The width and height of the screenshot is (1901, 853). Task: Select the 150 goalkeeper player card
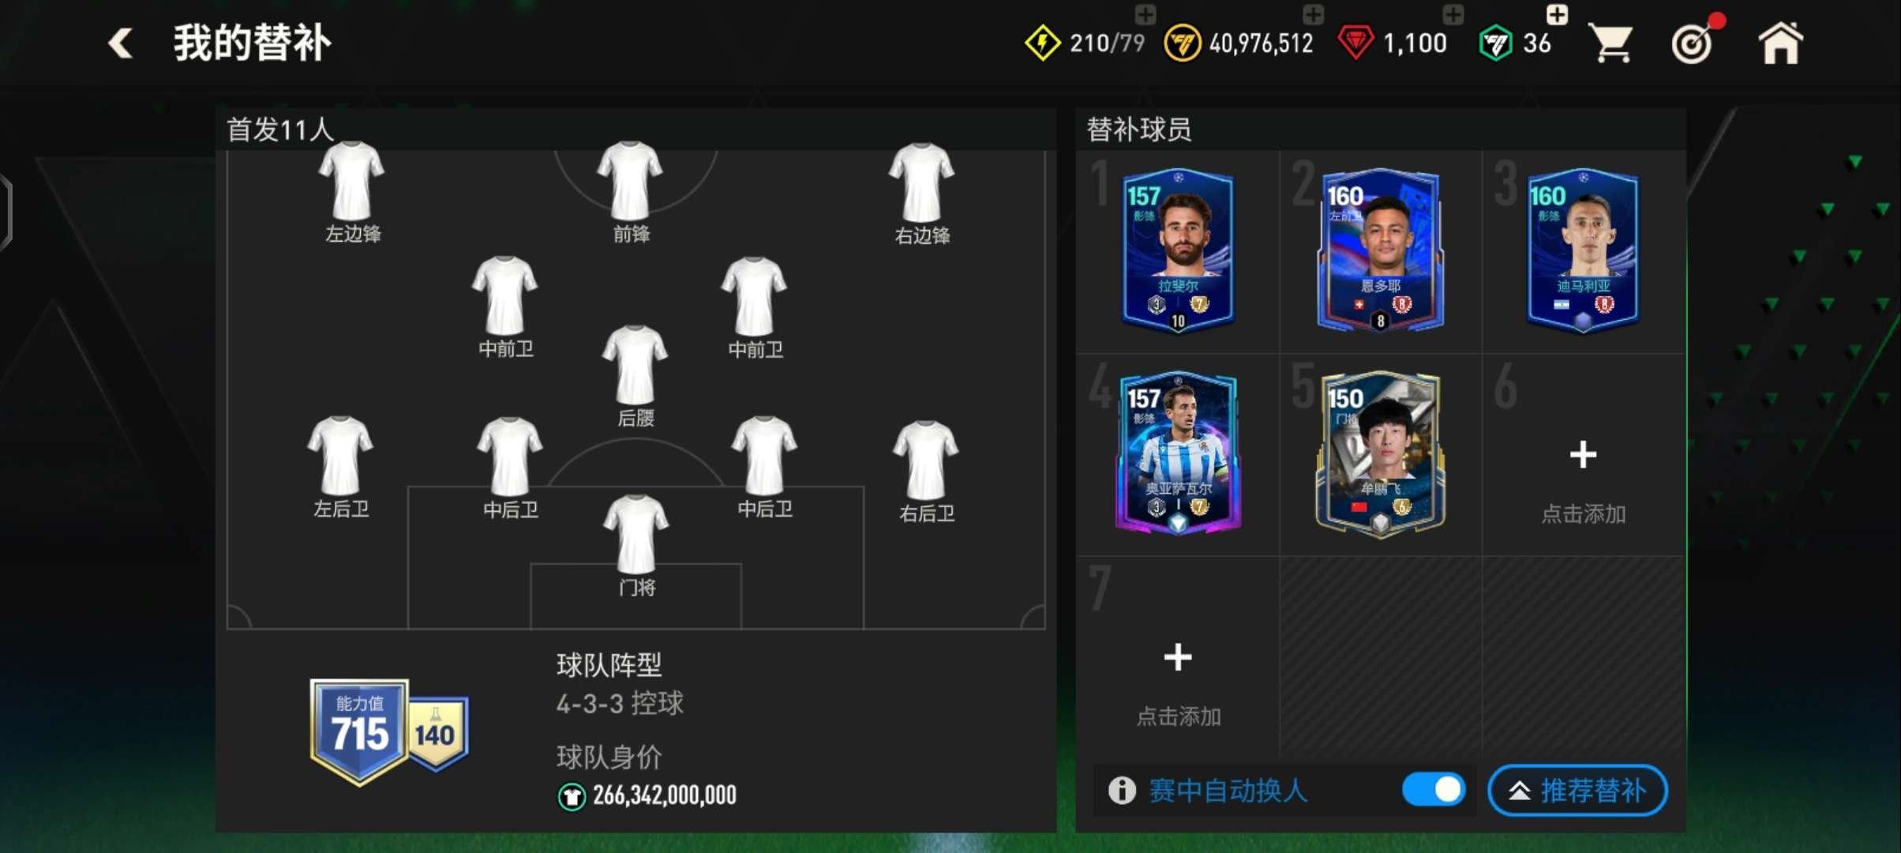[1380, 454]
